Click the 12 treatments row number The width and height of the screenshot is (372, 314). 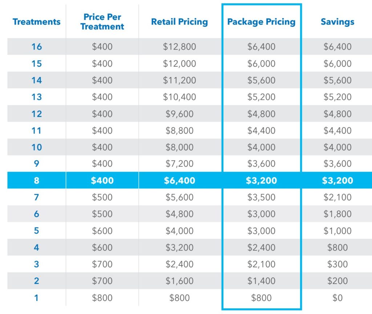coord(37,114)
